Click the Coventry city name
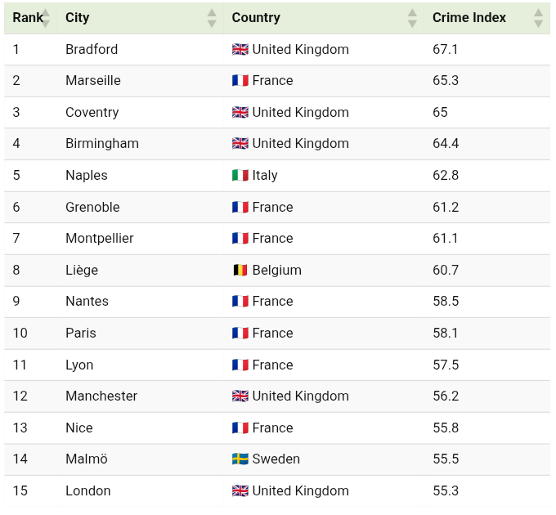The image size is (556, 515). [x=92, y=113]
